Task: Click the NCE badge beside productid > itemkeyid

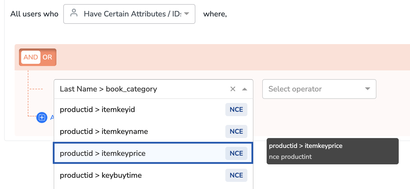Action: tap(236, 110)
